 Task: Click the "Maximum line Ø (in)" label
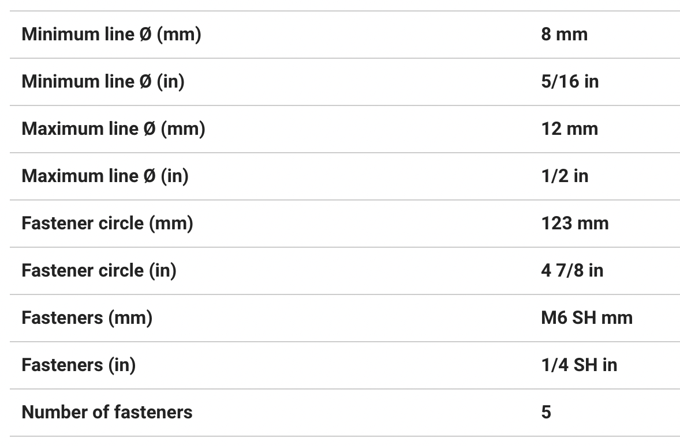pos(105,176)
